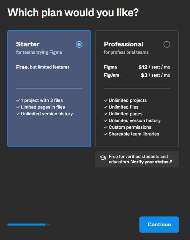This screenshot has height=240, width=190.
Task: Click the "Starter" plan title
Action: [x=28, y=44]
